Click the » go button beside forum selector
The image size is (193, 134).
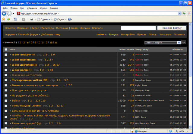[x=184, y=42]
